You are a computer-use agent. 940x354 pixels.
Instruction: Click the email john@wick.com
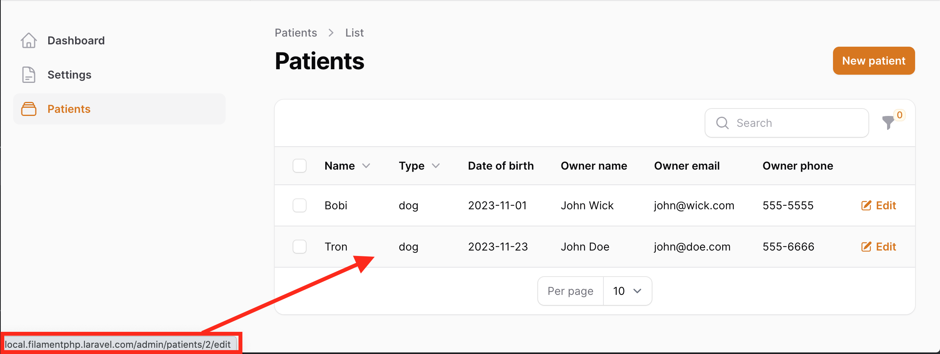(x=694, y=205)
